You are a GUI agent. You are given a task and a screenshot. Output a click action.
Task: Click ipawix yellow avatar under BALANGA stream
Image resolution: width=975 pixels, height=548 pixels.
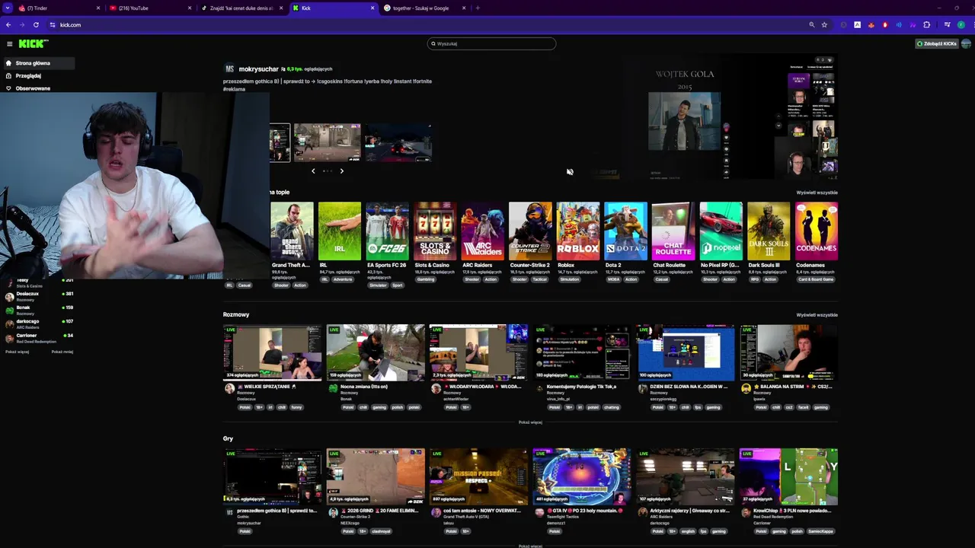coord(746,388)
